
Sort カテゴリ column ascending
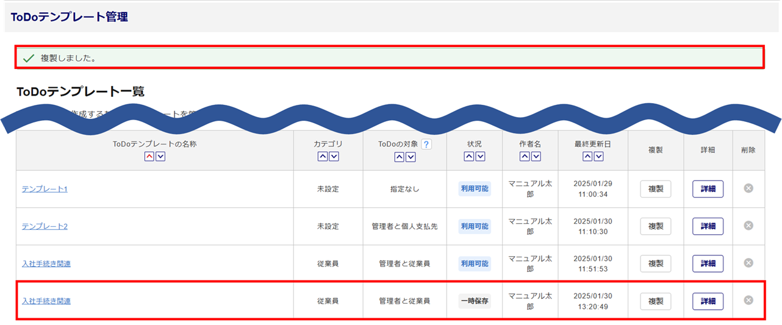(x=323, y=157)
